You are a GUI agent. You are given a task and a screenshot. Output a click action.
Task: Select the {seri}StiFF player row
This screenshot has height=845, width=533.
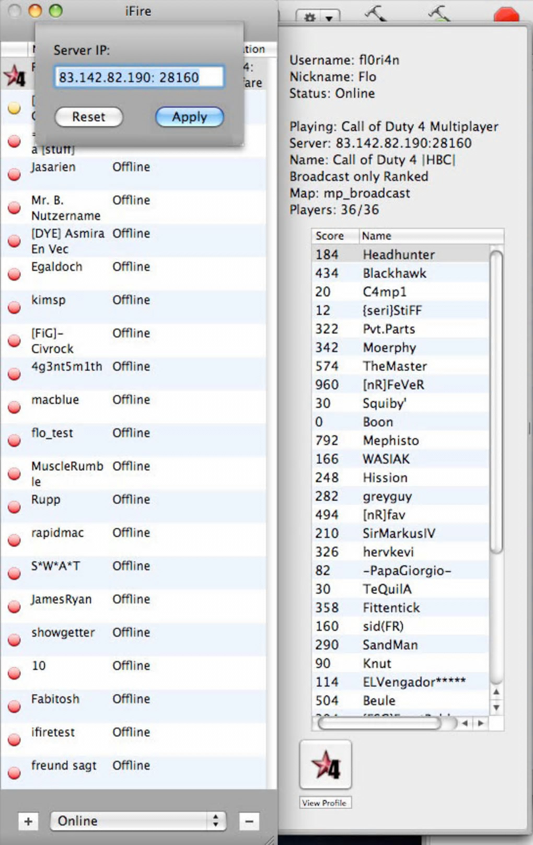click(400, 310)
